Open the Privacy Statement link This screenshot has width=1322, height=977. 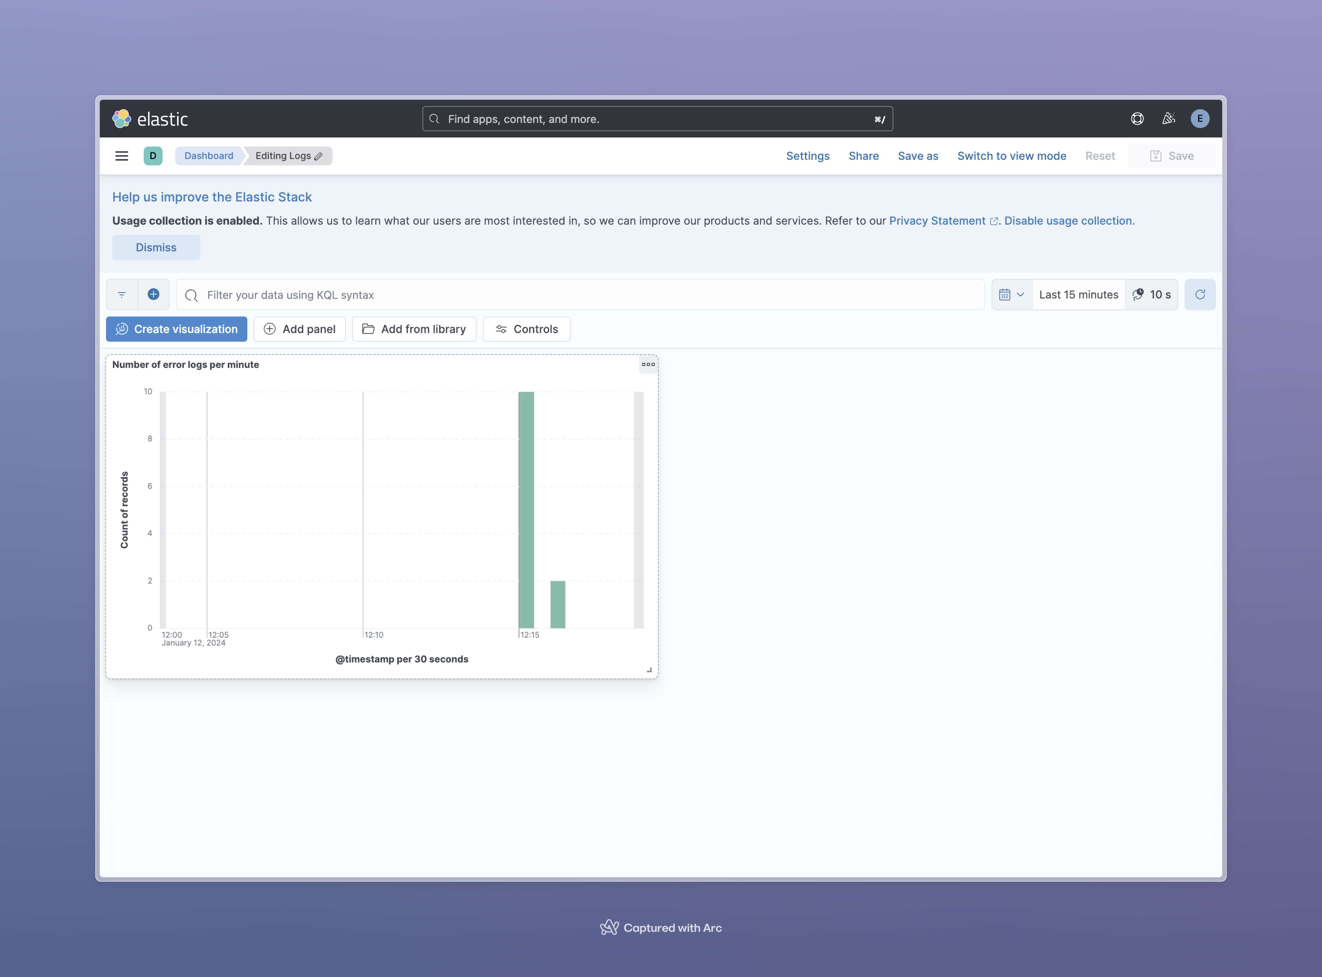coord(937,221)
